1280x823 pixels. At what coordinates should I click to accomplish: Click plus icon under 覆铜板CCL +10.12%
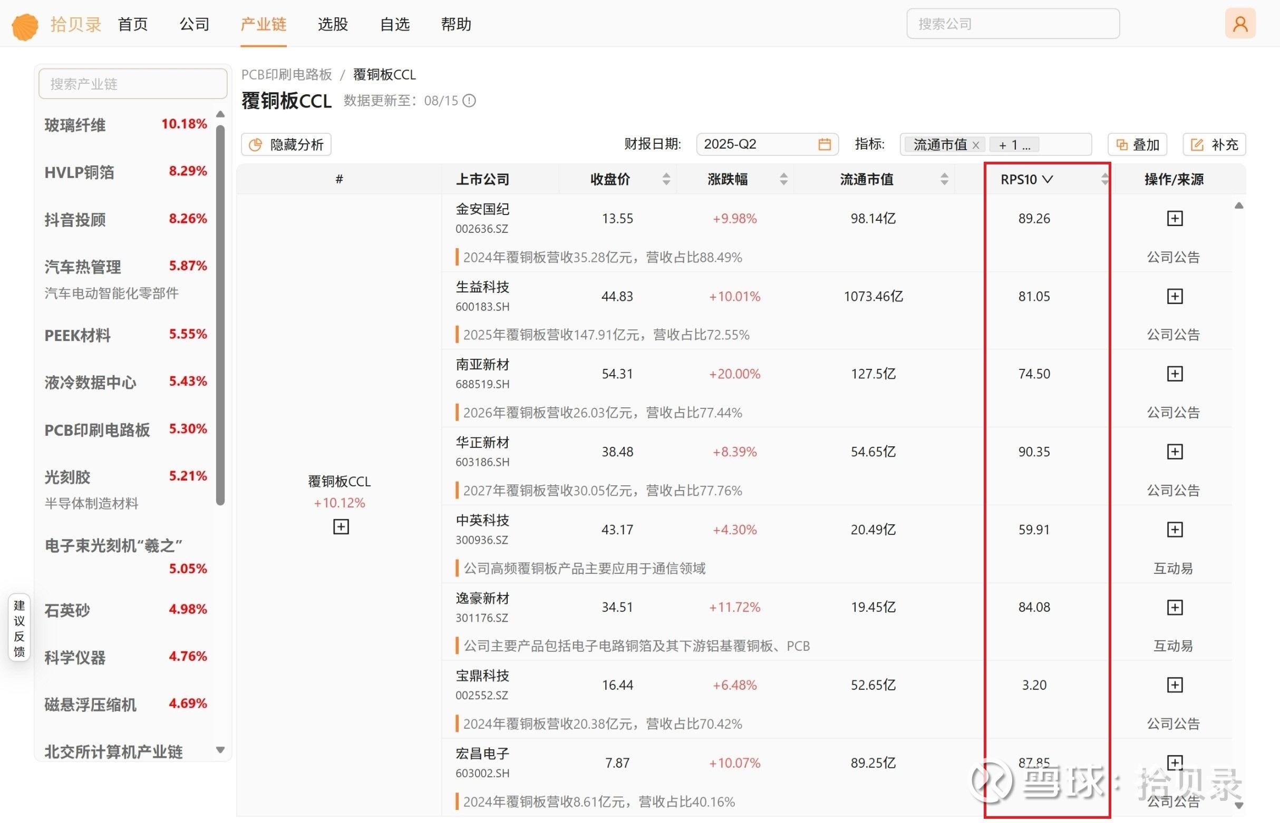[x=341, y=527]
